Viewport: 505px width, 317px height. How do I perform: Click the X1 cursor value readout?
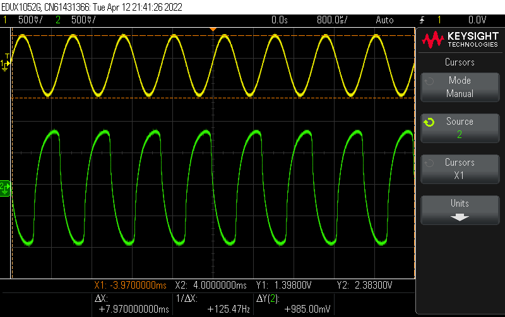point(131,285)
